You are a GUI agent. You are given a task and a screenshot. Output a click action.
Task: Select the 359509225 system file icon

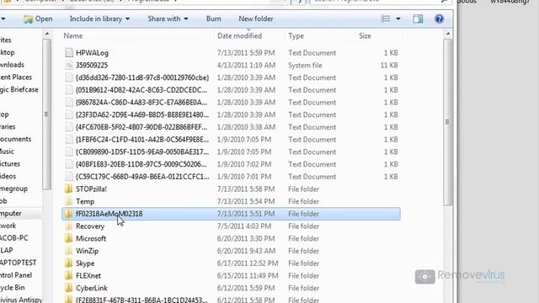click(x=69, y=65)
